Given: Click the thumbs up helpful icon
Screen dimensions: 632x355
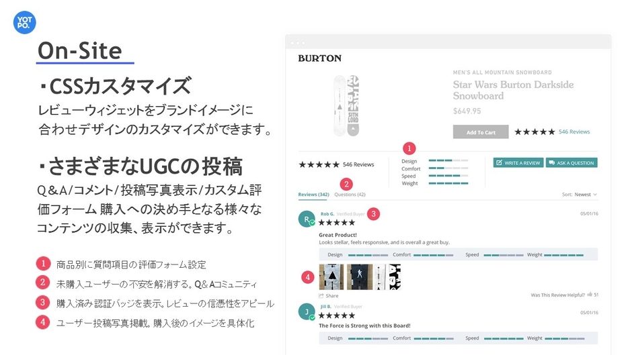Looking at the screenshot, I should (x=590, y=294).
